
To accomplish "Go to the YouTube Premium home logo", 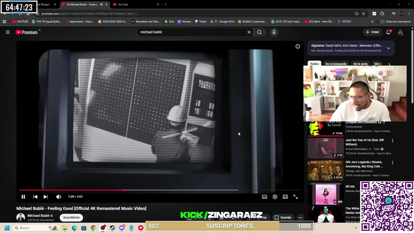I will tap(27, 32).
